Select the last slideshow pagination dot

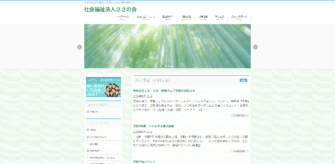click(x=172, y=66)
